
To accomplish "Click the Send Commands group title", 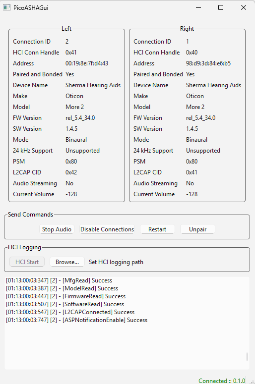I will [x=30, y=215].
